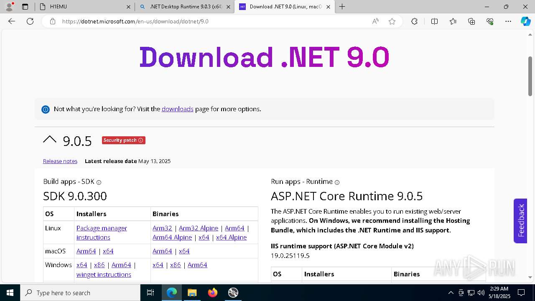Click scrollbar down arrow
535x301 pixels.
point(530,277)
